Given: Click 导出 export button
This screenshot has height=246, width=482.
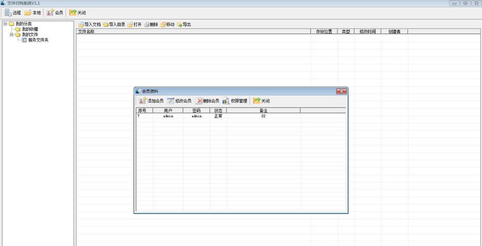Looking at the screenshot, I should click(184, 24).
